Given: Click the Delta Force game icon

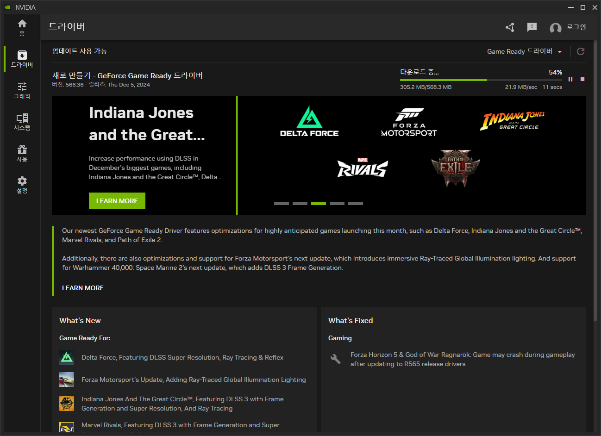Looking at the screenshot, I should point(67,357).
